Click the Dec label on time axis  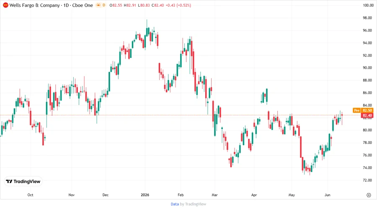(x=105, y=195)
